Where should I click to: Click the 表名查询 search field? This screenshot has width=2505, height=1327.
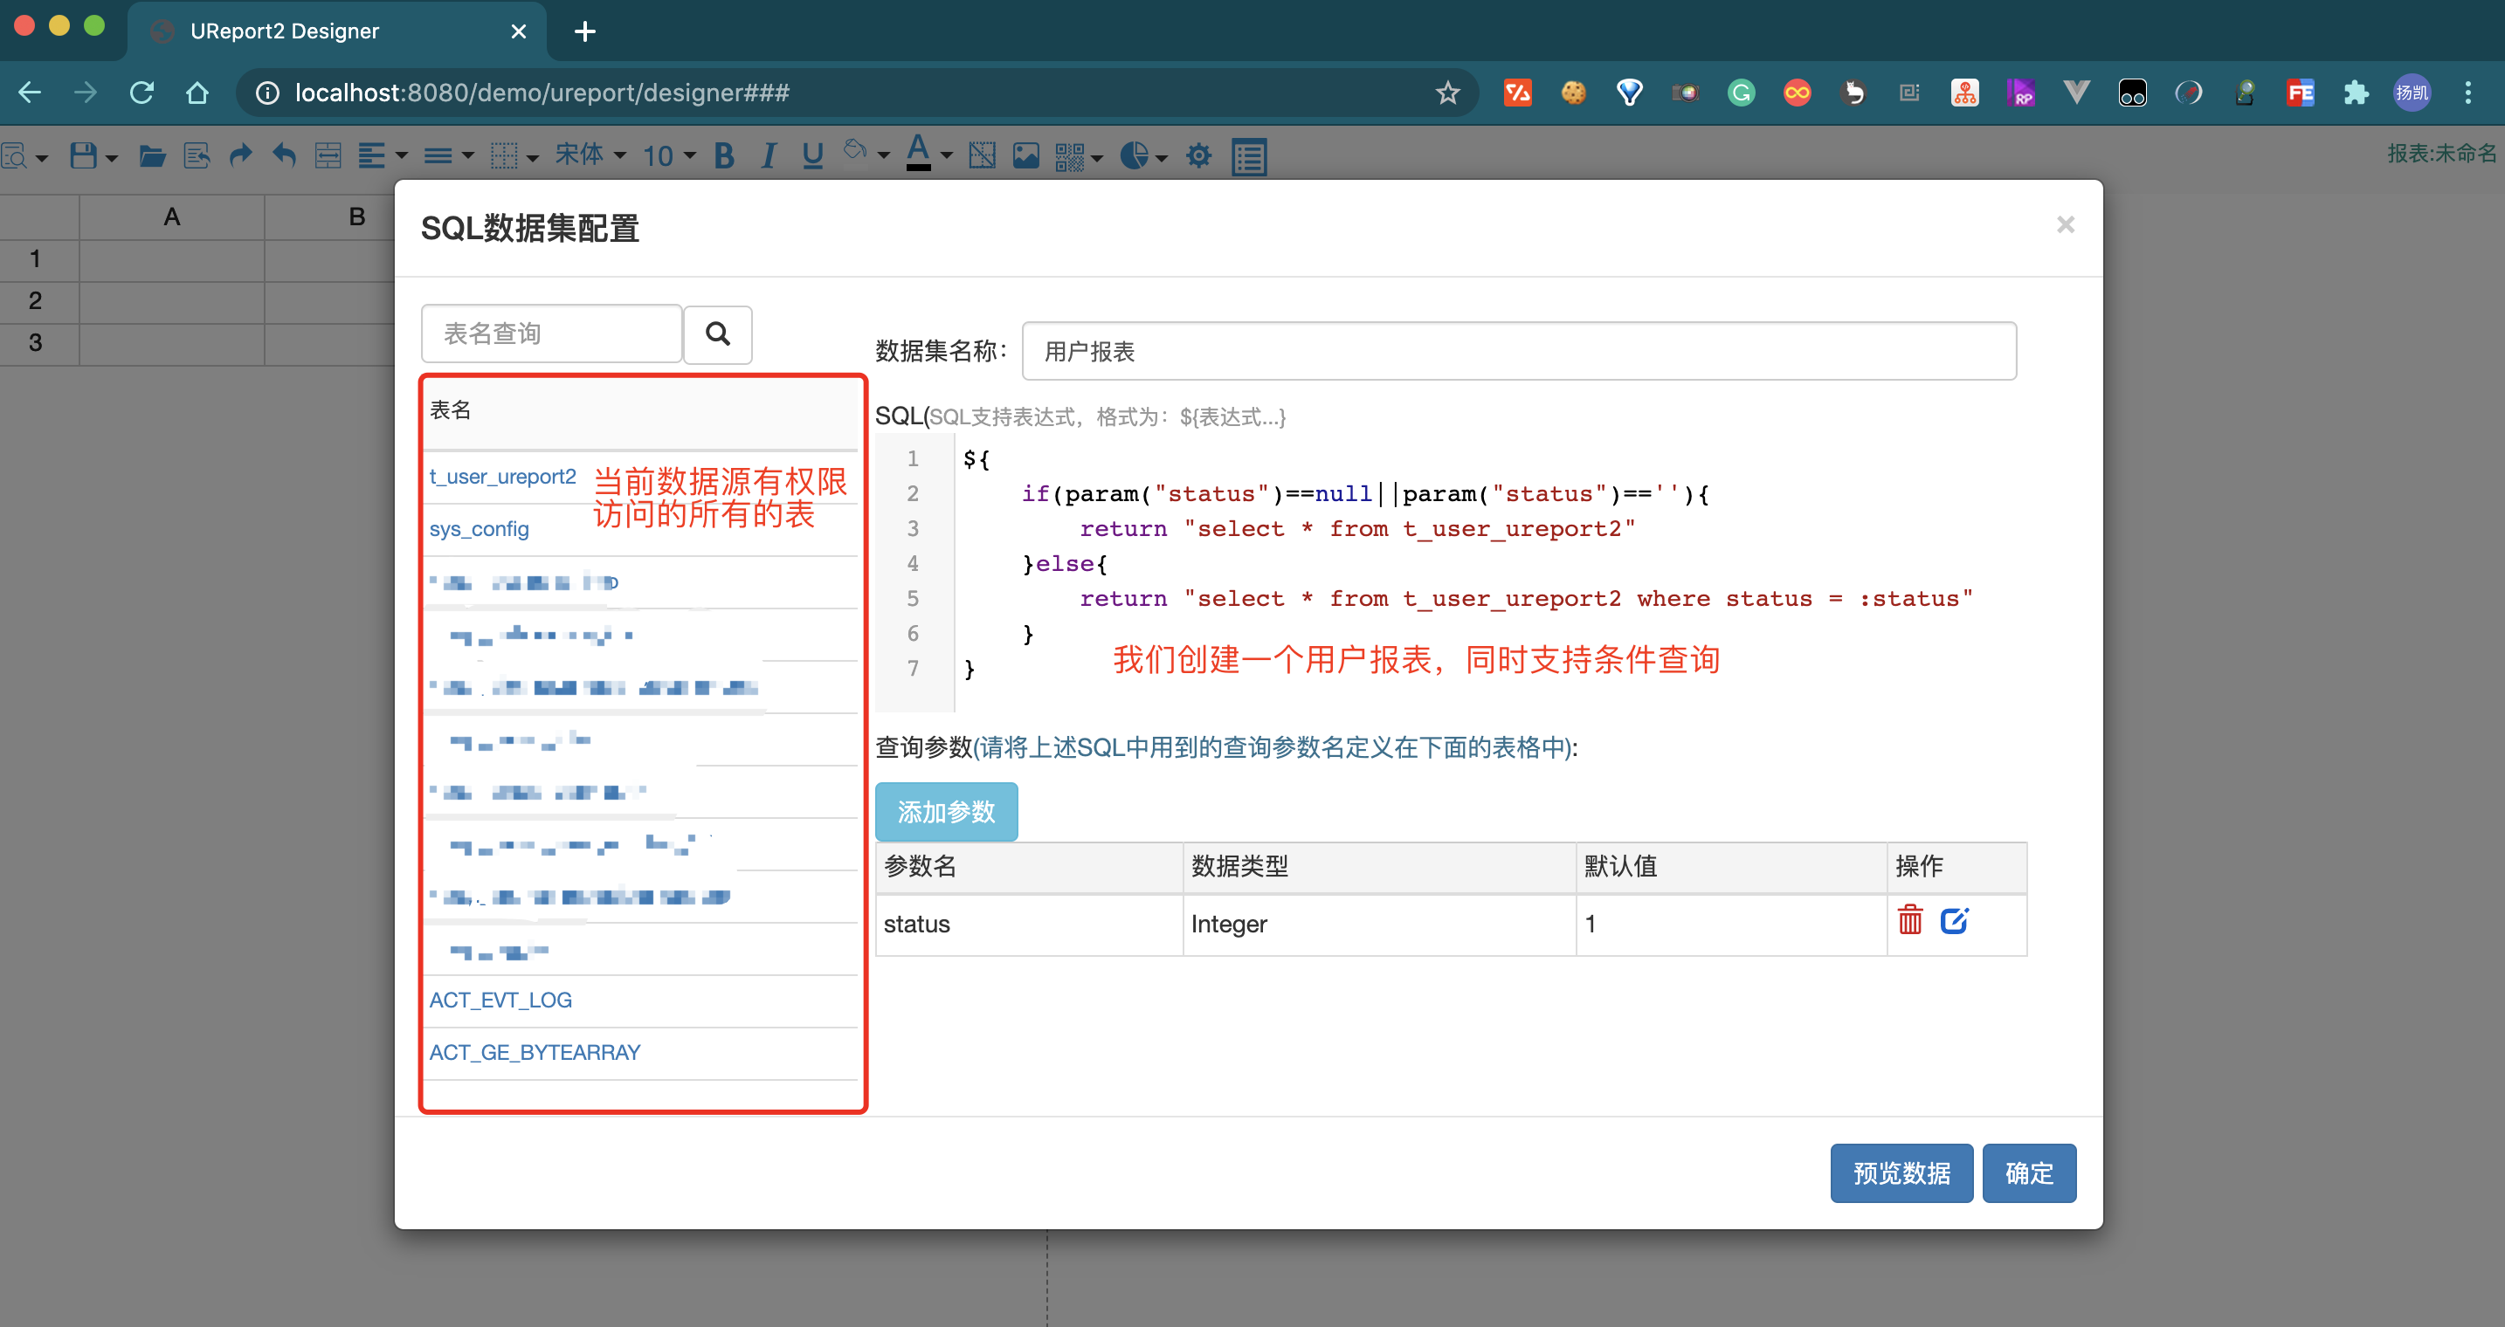551,333
